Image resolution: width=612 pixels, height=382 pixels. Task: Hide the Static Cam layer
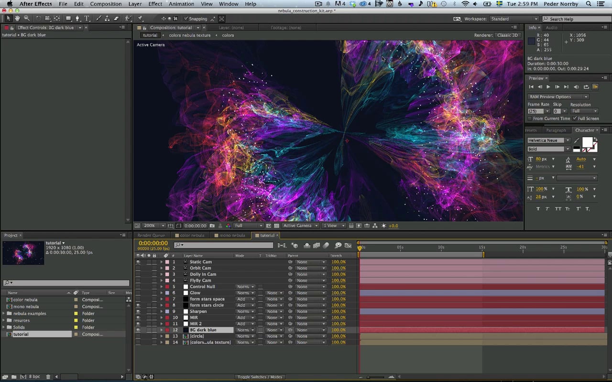pyautogui.click(x=138, y=262)
